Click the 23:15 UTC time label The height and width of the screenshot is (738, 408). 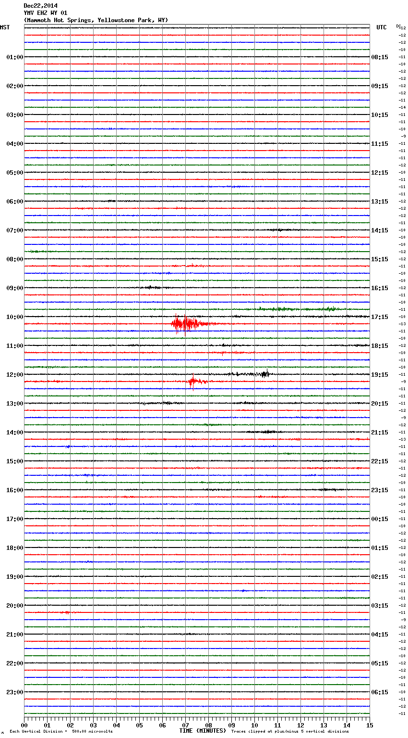[380, 490]
